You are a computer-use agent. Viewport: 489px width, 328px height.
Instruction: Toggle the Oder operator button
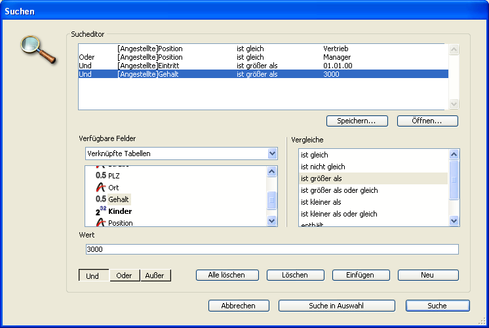click(124, 276)
